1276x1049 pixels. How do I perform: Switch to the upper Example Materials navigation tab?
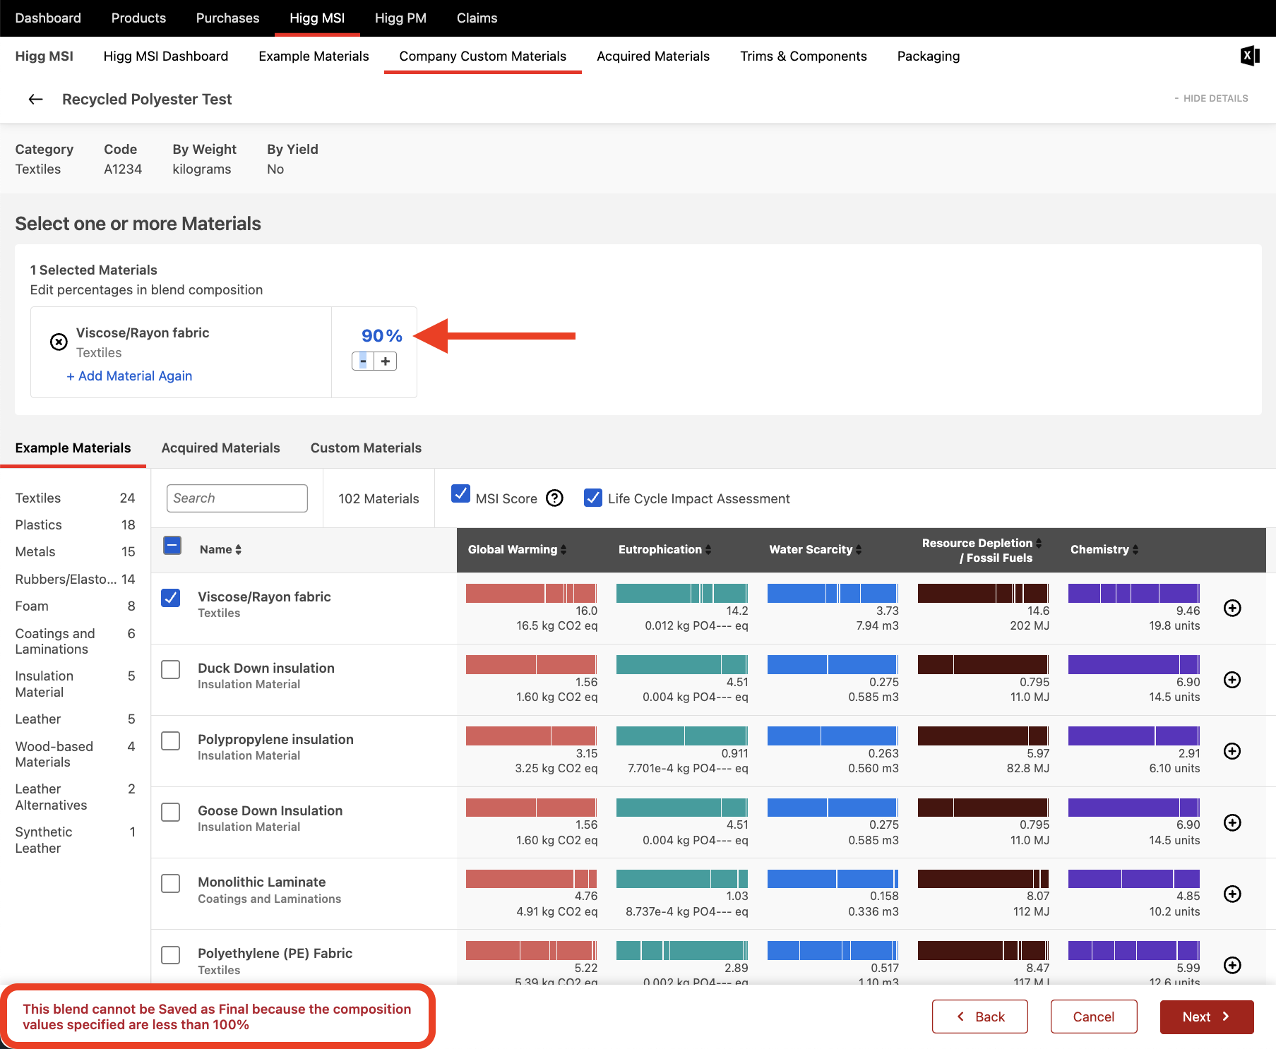pos(314,56)
